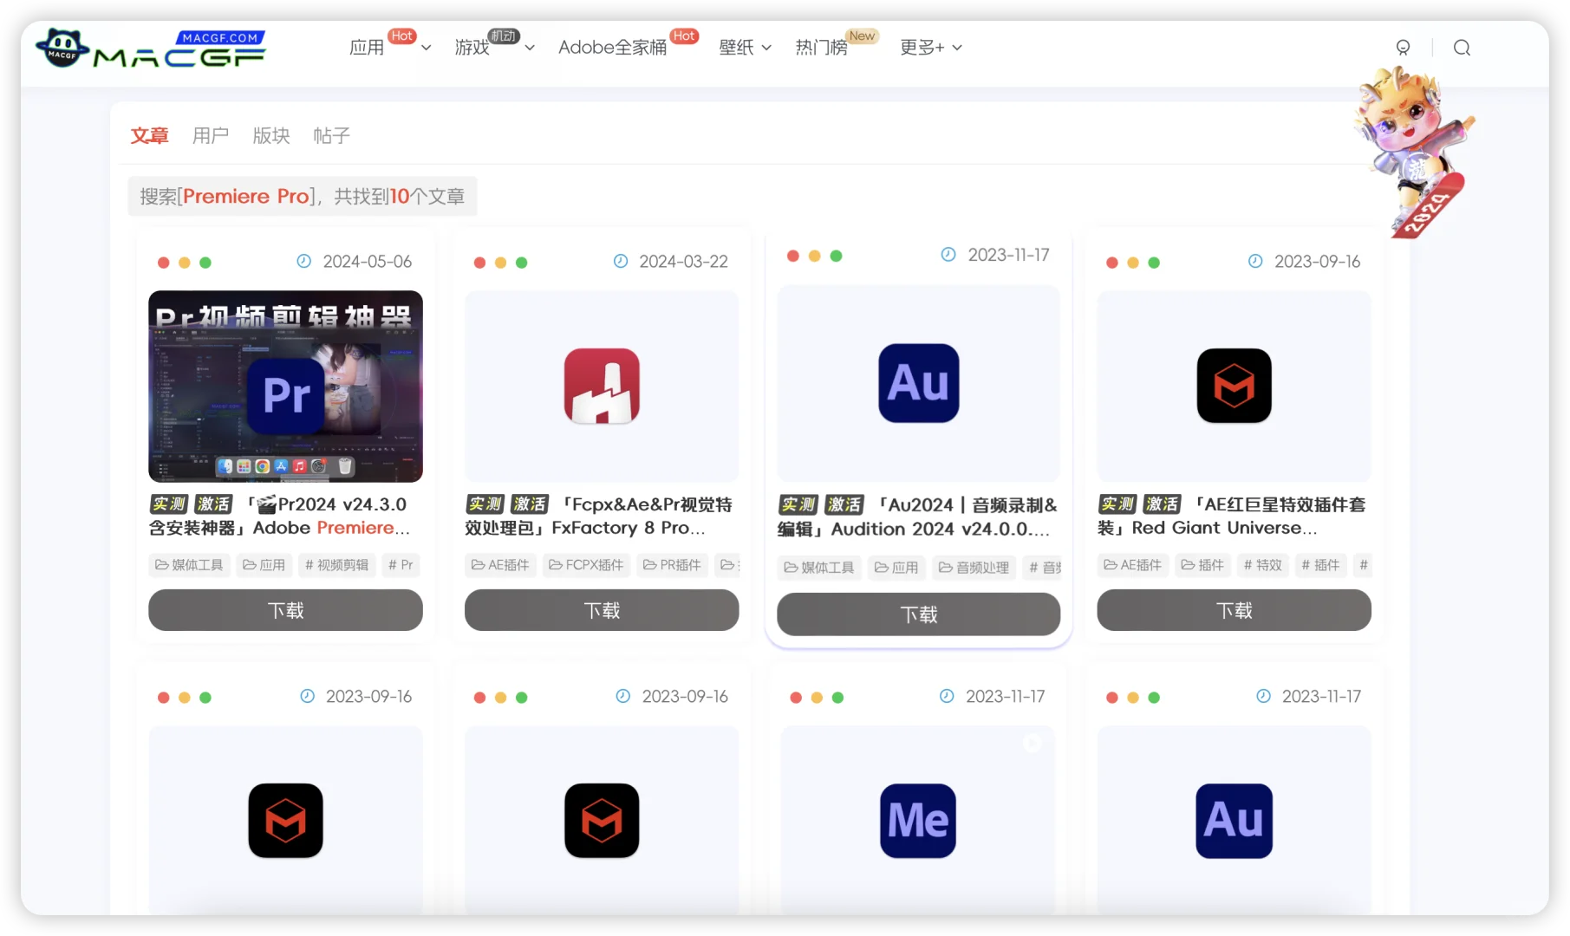Screen dimensions: 1570x936
Task: Switch to the 帖子 tab
Action: pos(331,135)
